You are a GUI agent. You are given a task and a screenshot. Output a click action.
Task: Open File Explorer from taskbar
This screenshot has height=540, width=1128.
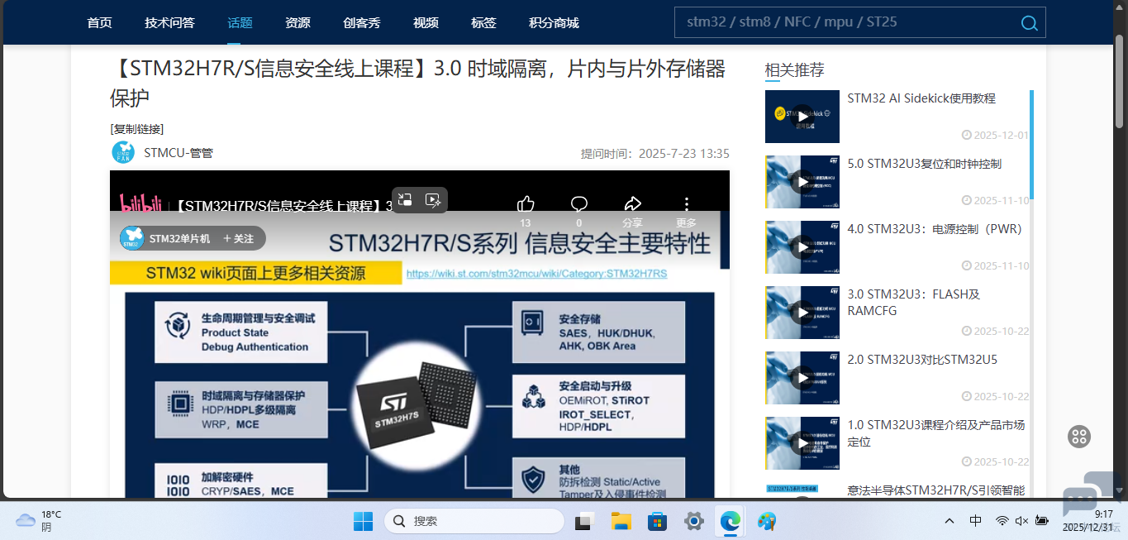pos(621,521)
